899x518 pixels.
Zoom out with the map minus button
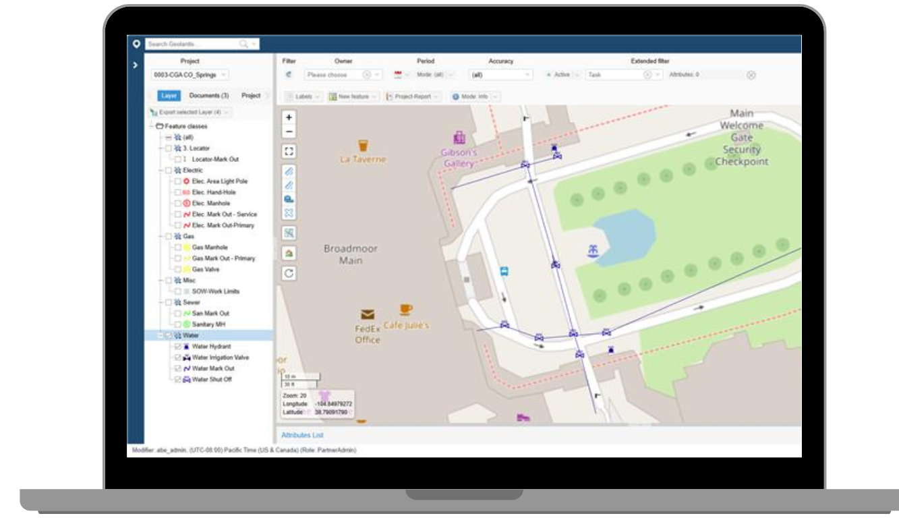pos(289,131)
